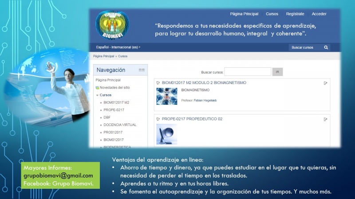Click the BIOMAGNETISMO course summary text

pos(195,90)
